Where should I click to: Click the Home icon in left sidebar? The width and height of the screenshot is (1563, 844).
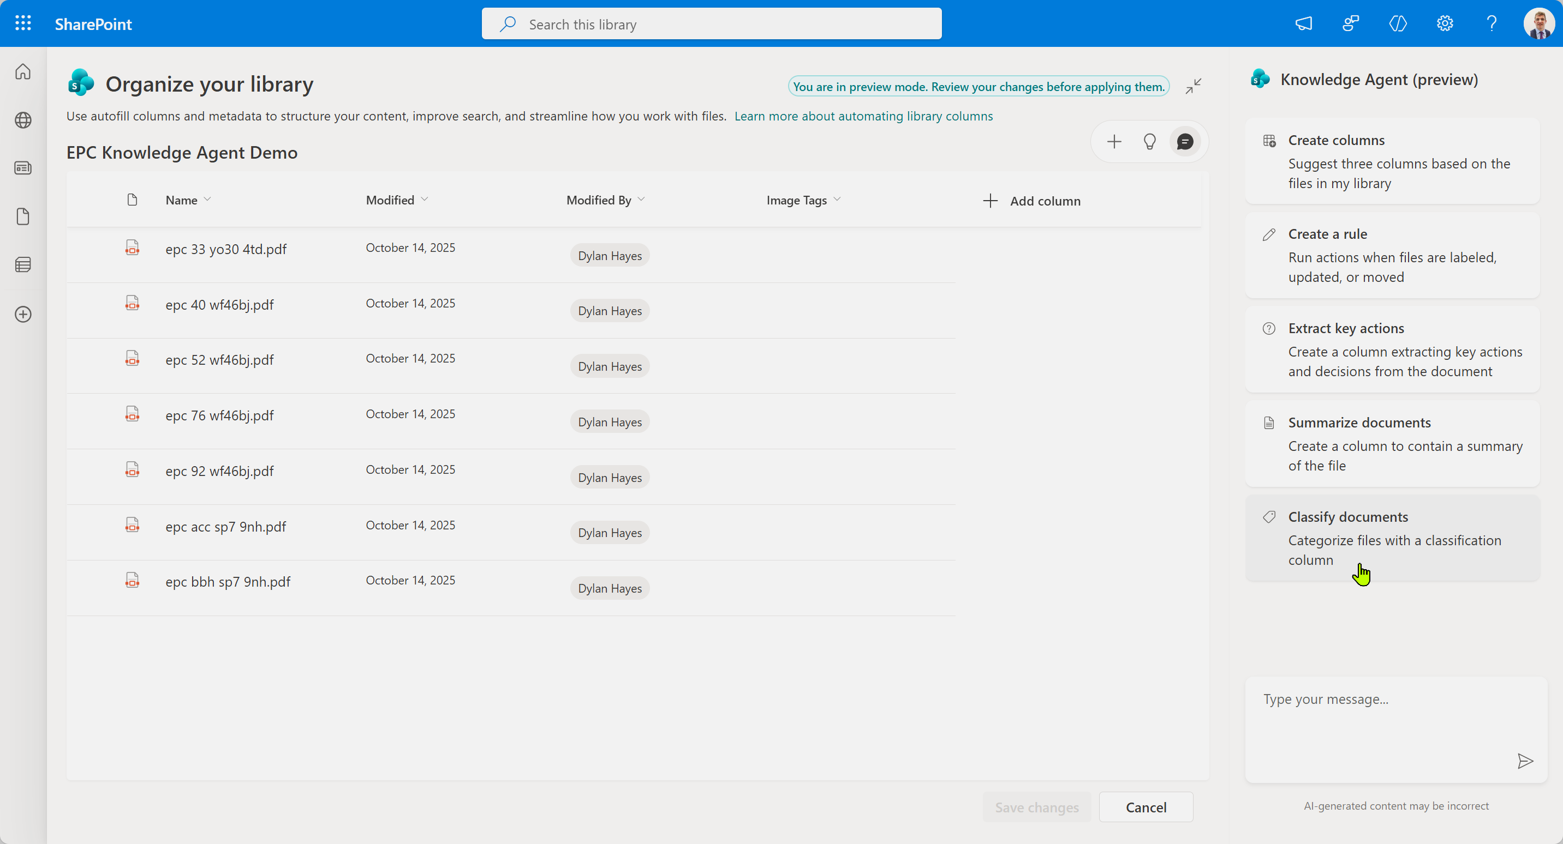(x=23, y=71)
